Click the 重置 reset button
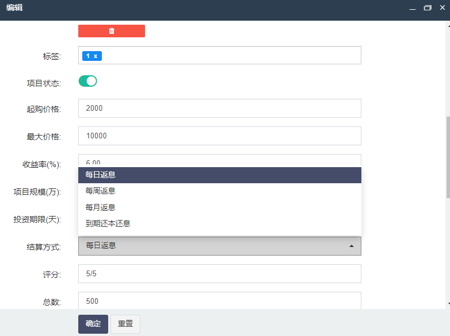This screenshot has width=450, height=336. (125, 324)
